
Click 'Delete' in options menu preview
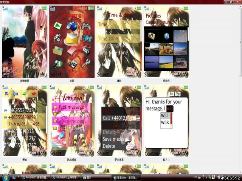click(109, 146)
